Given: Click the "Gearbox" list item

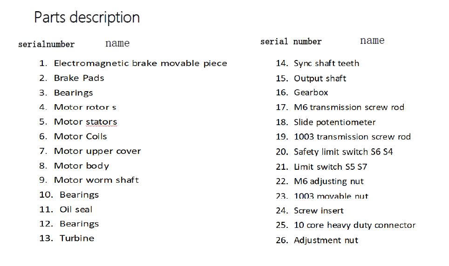Looking at the screenshot, I should (x=311, y=93).
